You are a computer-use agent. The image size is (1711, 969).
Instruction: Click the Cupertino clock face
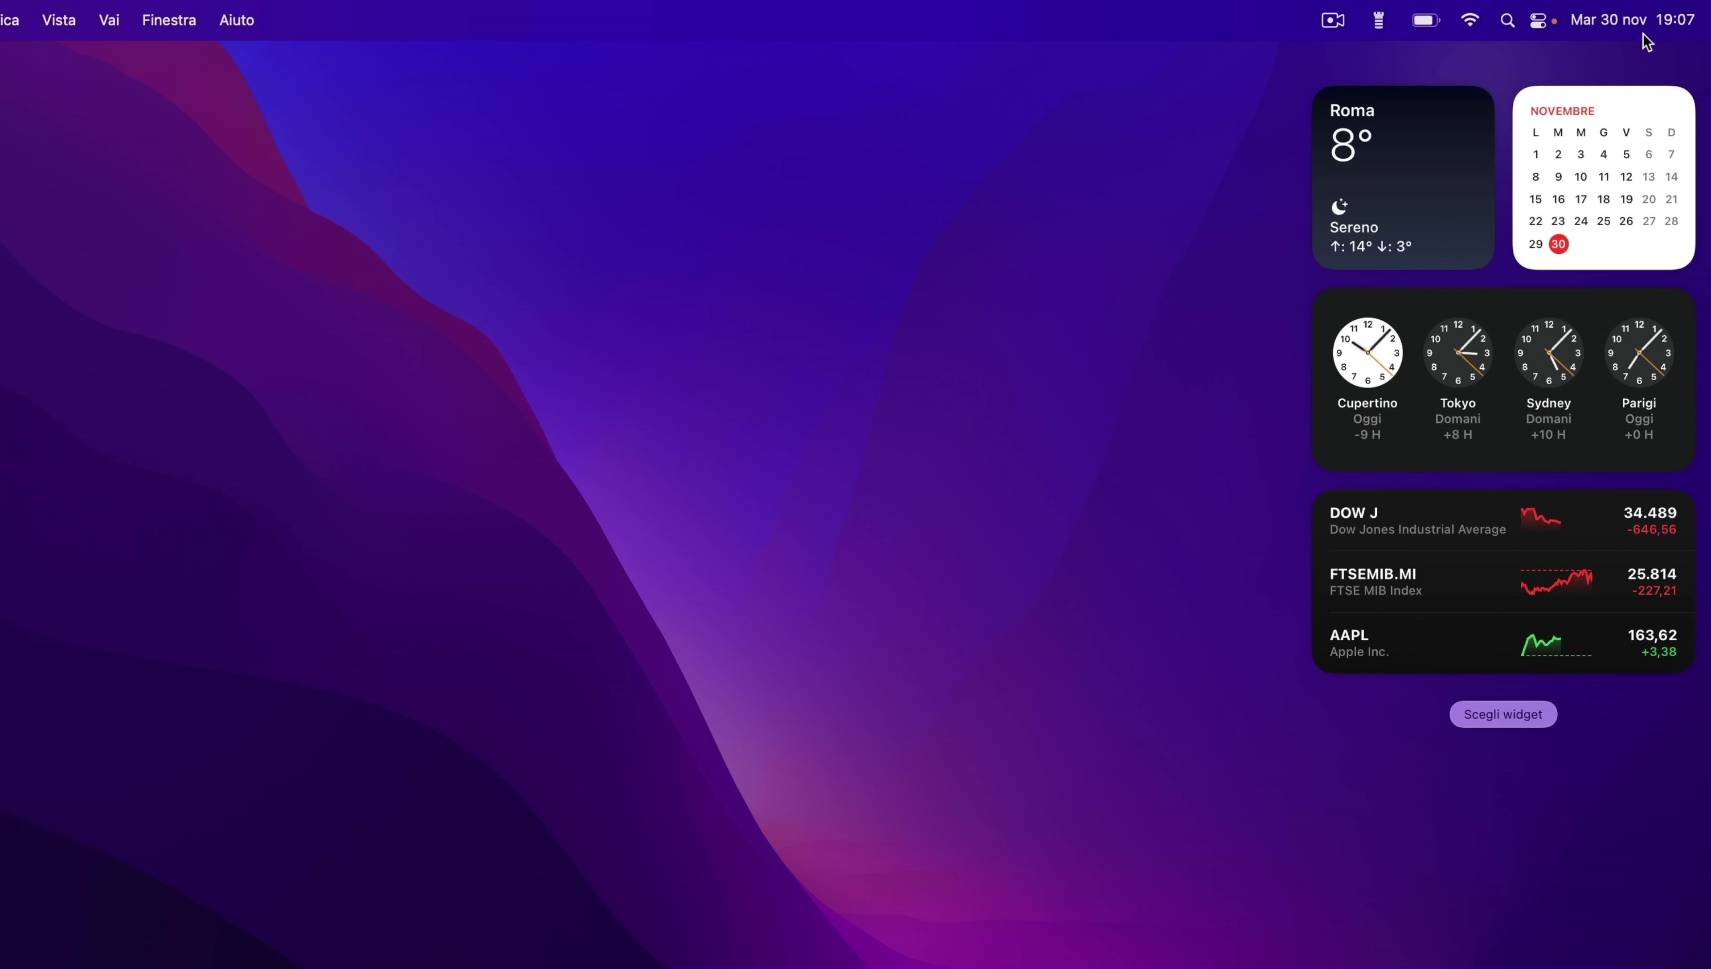[x=1367, y=352]
